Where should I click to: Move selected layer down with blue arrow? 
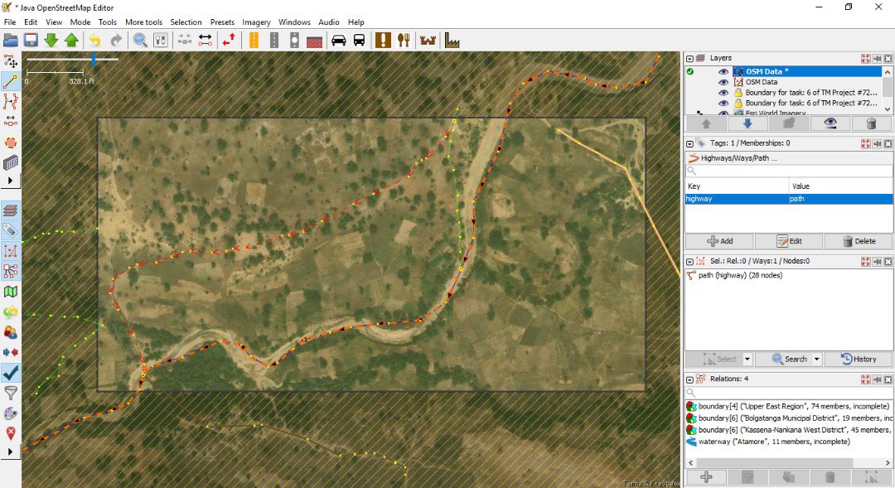(x=747, y=123)
